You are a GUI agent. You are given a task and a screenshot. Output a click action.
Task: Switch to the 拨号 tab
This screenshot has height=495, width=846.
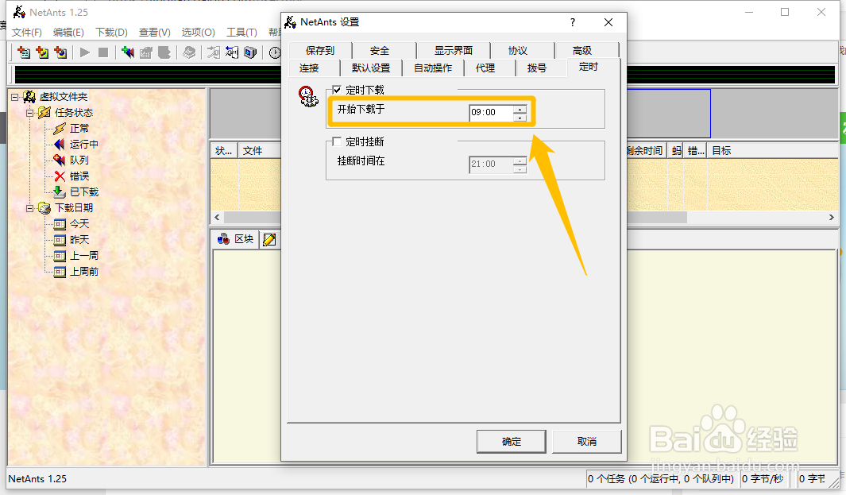click(x=537, y=68)
